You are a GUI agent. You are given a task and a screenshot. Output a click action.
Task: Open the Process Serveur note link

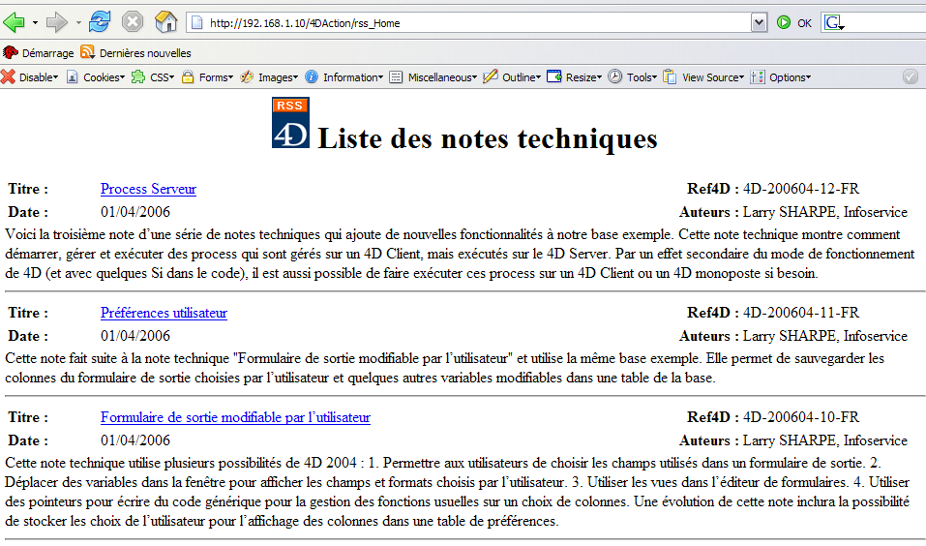click(148, 189)
